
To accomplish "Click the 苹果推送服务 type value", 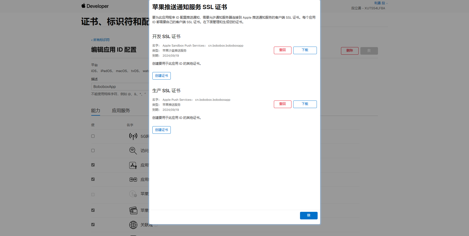I will (x=172, y=105).
